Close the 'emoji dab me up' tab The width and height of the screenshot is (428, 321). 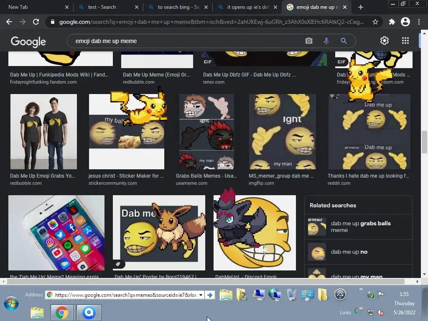coord(345,7)
